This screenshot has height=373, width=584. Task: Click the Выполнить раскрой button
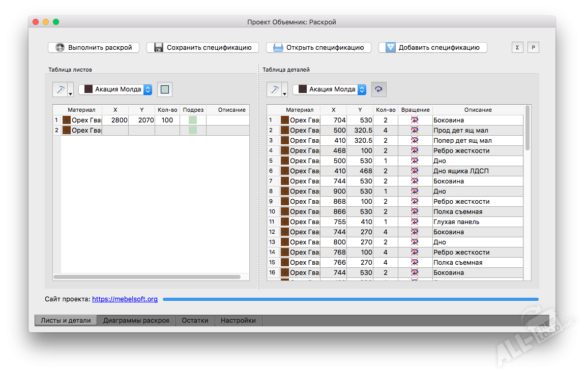94,47
